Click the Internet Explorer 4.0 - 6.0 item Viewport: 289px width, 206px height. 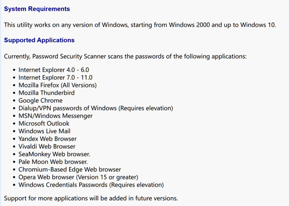click(x=54, y=70)
